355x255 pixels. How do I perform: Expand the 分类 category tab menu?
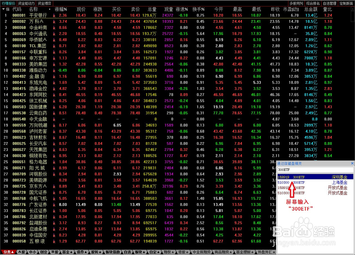(x=9, y=252)
